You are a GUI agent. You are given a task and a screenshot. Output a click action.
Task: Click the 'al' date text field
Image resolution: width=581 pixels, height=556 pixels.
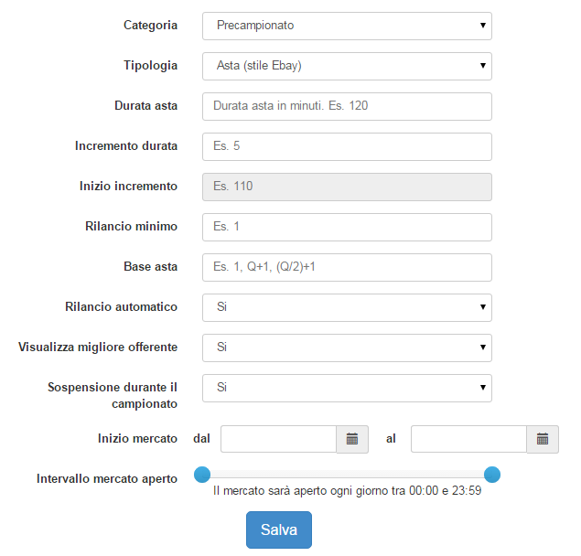point(469,439)
